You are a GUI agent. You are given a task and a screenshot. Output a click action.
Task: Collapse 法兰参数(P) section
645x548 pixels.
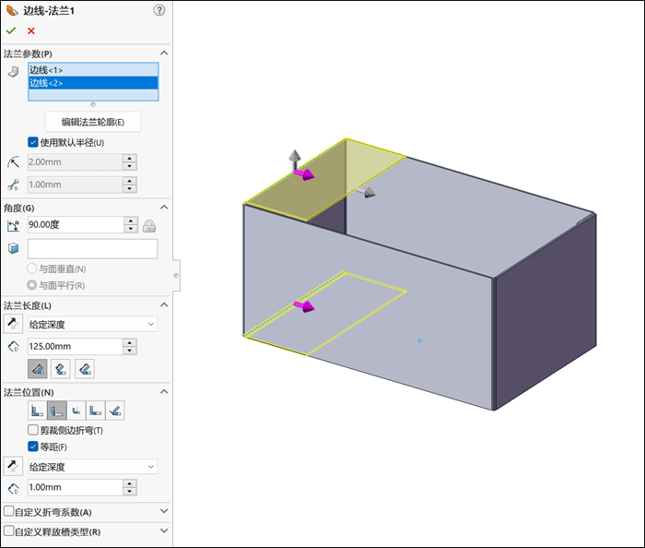click(164, 54)
